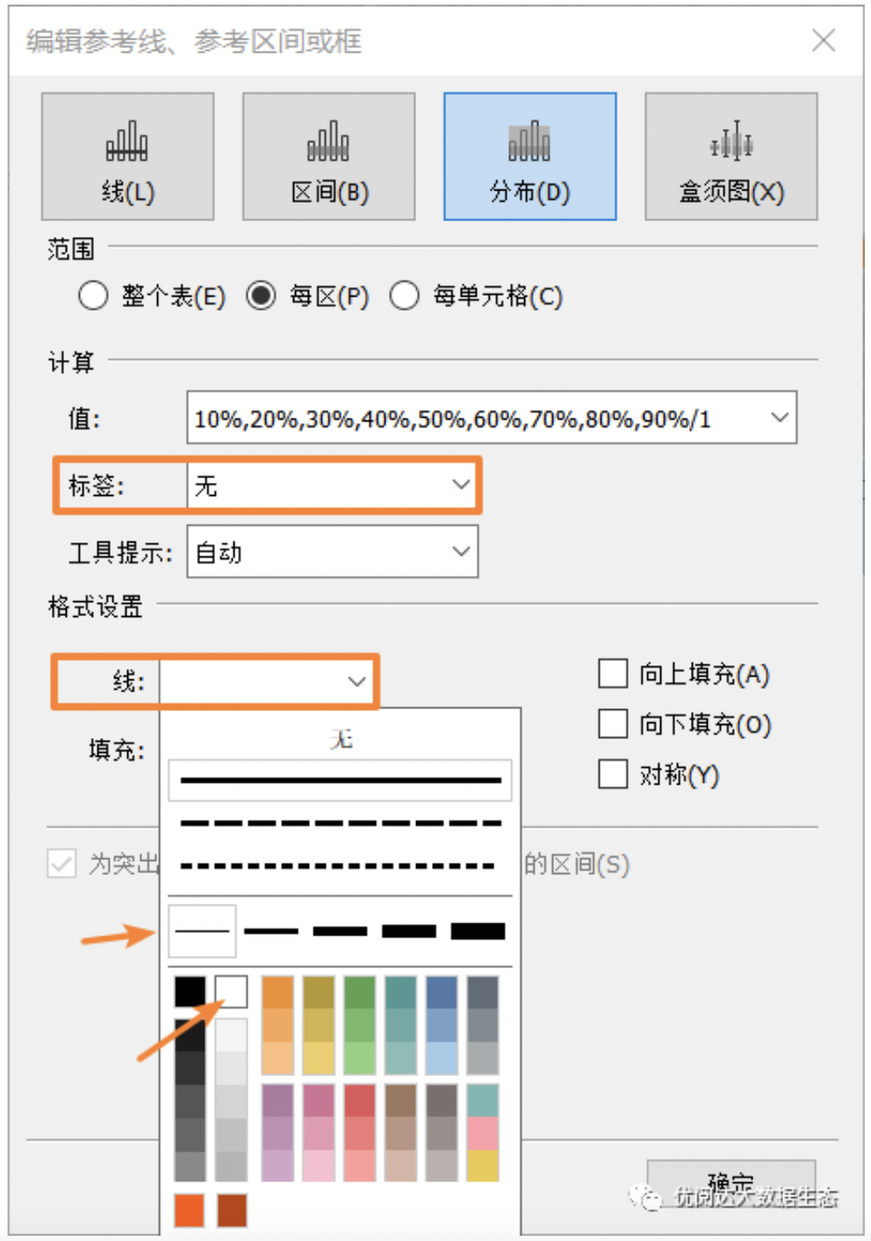
Task: Pick the solid line style
Action: pyautogui.click(x=340, y=780)
